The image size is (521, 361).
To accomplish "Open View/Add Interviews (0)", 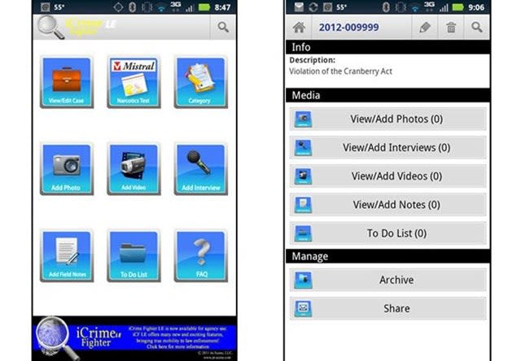I will pos(387,147).
